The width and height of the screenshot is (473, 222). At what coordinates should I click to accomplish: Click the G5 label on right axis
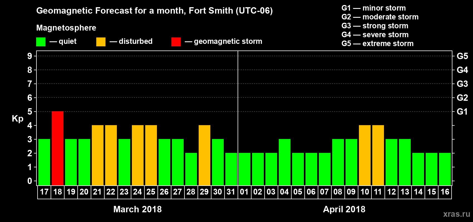pos(462,56)
